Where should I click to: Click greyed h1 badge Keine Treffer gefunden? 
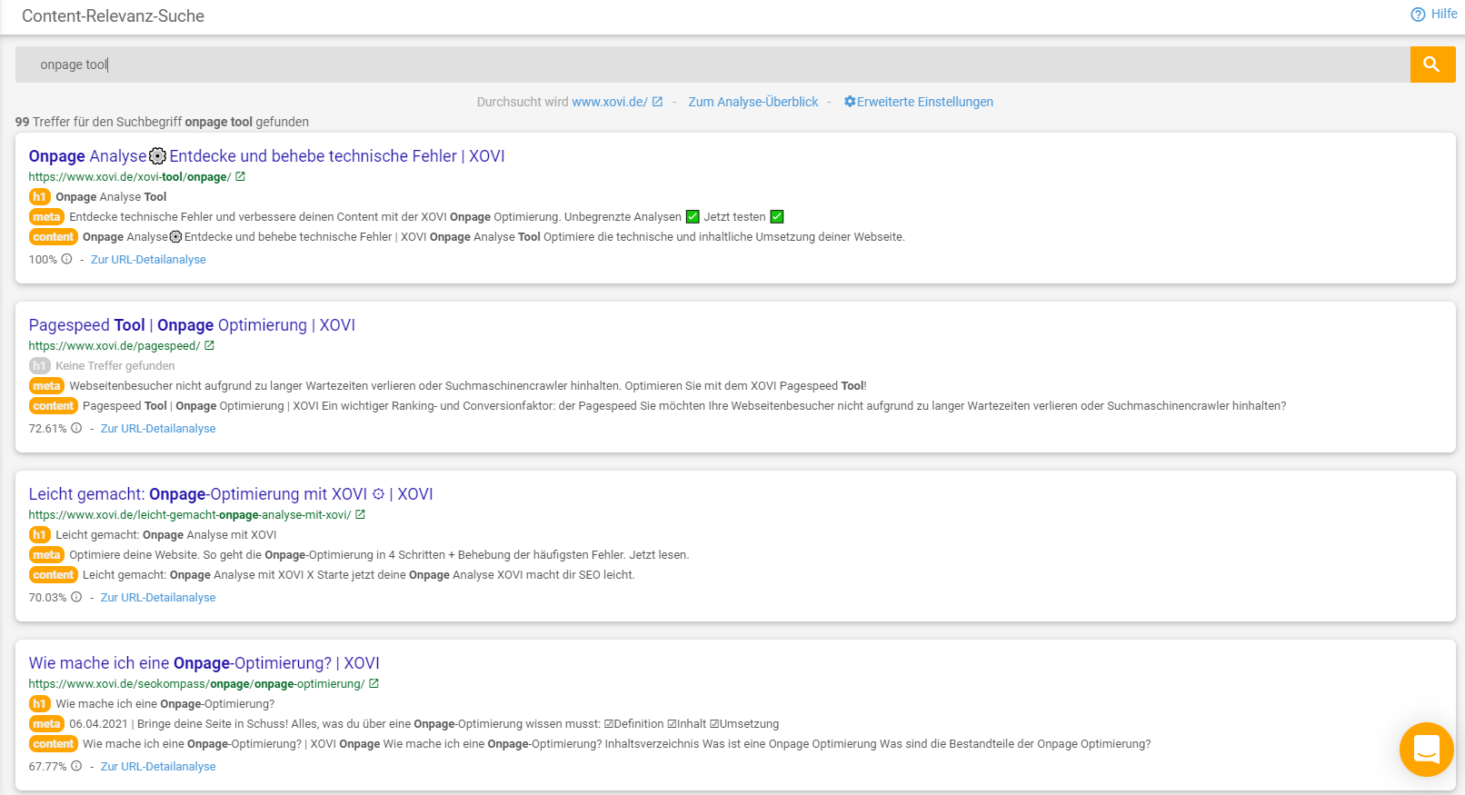click(39, 366)
